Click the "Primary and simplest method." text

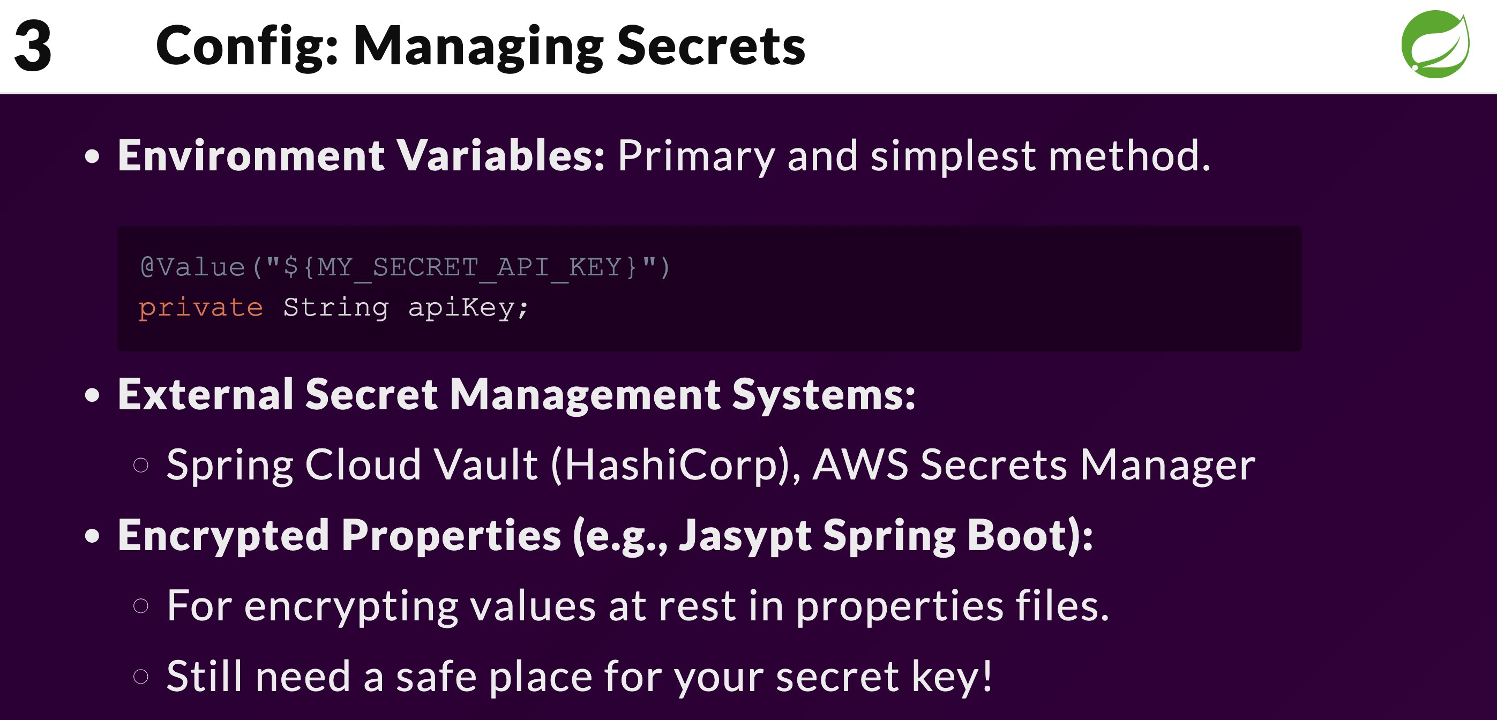point(914,156)
